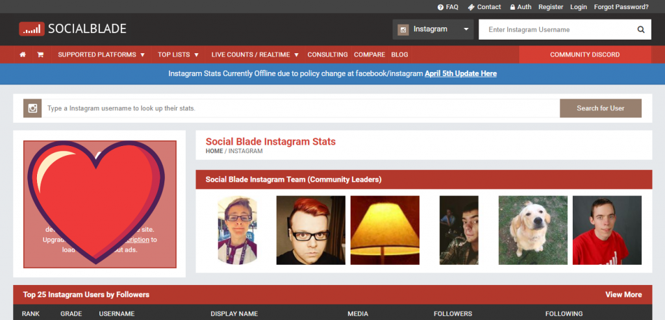The height and width of the screenshot is (320, 665).
Task: Click the MEDIA column header
Action: (358, 314)
